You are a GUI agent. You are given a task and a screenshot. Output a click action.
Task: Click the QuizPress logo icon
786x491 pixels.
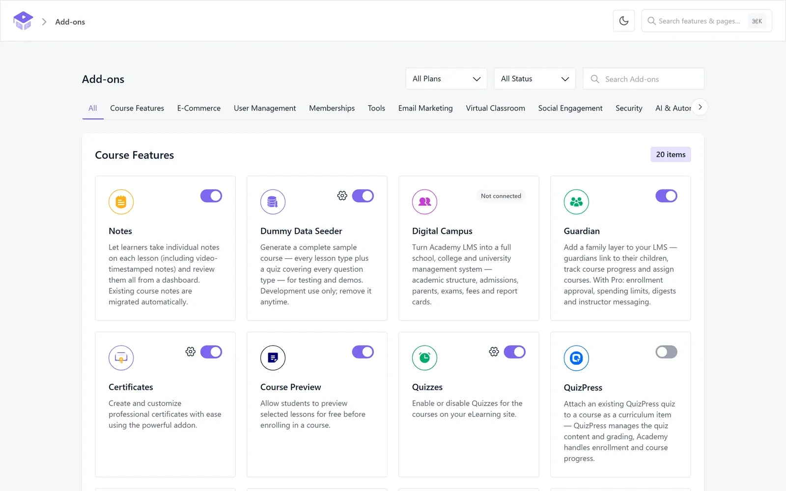pos(576,358)
